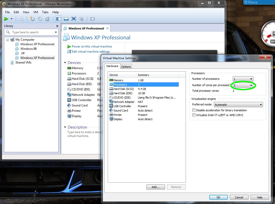Open the Edit menu
Screen dimensions: 275x204
coord(16,12)
